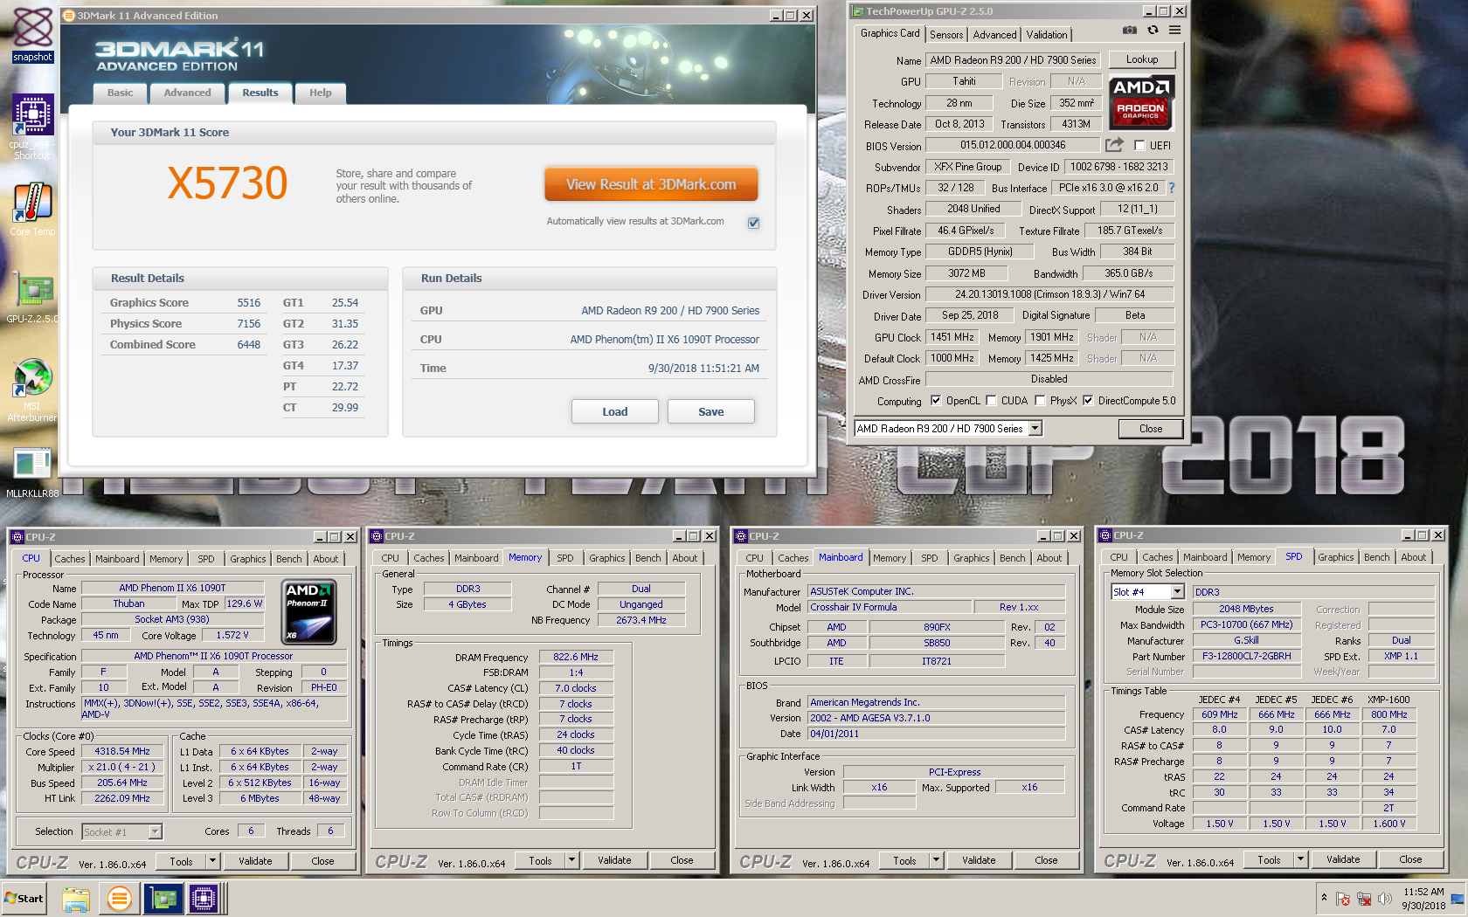Image resolution: width=1468 pixels, height=917 pixels.
Task: Click Tools button in CPU-Z Mainboard window
Action: pyautogui.click(x=904, y=860)
